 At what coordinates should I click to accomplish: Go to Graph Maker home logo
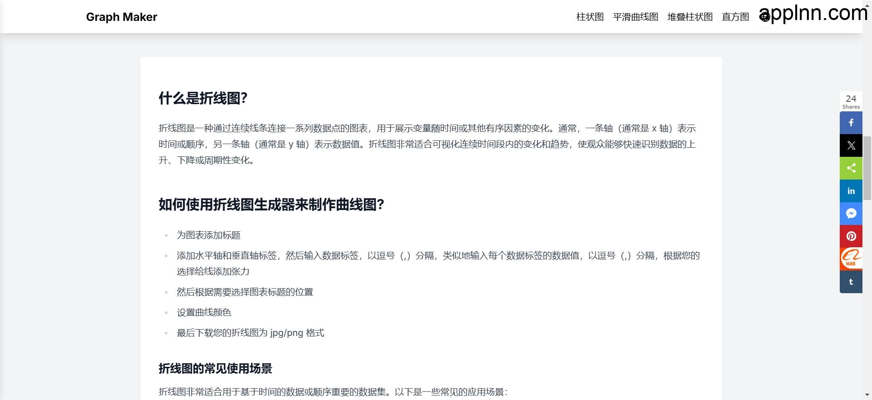coord(122,17)
